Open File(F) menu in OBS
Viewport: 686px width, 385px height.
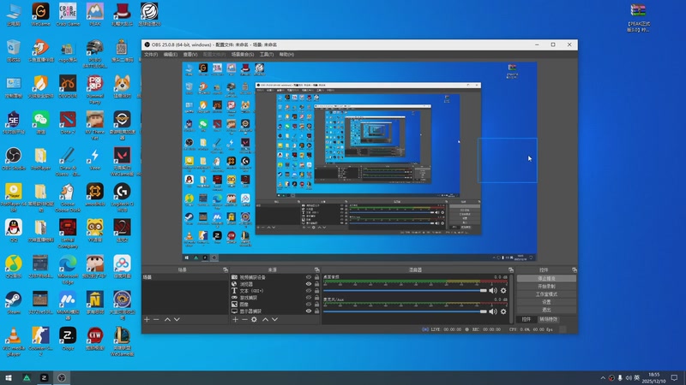(151, 55)
